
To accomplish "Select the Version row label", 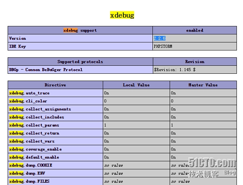I will pos(18,38).
